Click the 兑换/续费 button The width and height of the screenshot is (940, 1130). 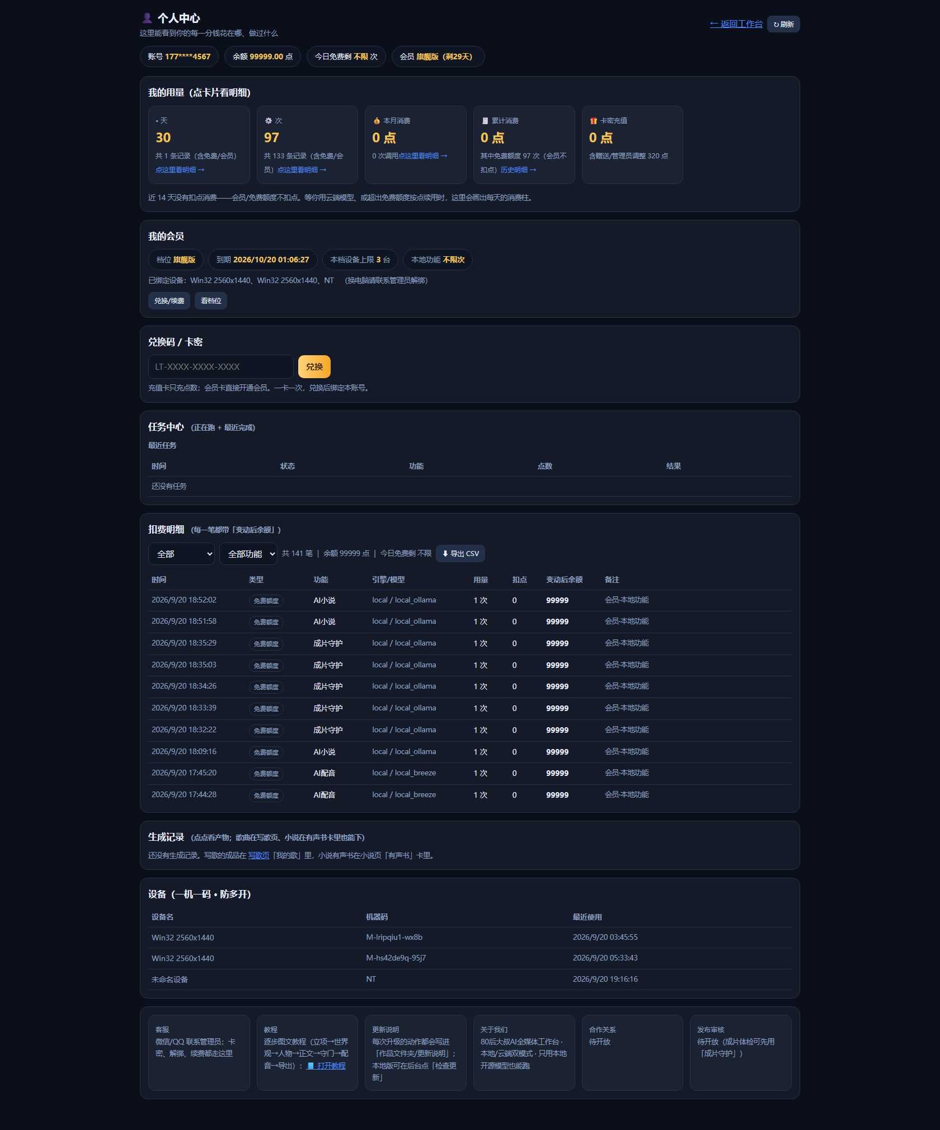coord(169,300)
